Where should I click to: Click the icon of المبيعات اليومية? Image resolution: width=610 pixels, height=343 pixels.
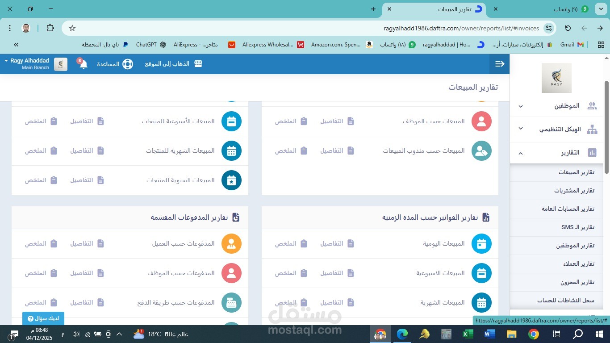[x=481, y=243]
